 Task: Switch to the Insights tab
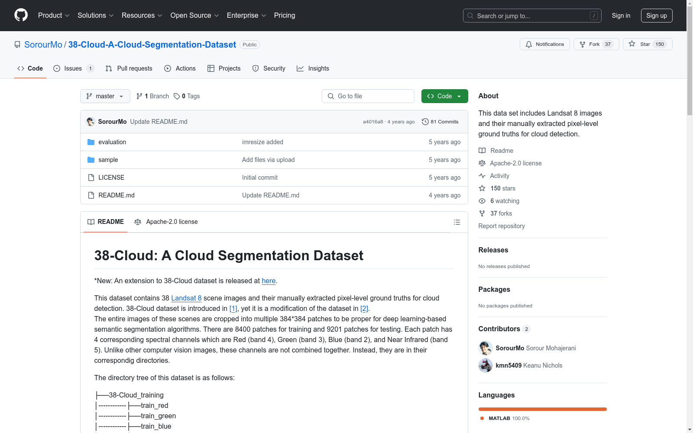[313, 68]
